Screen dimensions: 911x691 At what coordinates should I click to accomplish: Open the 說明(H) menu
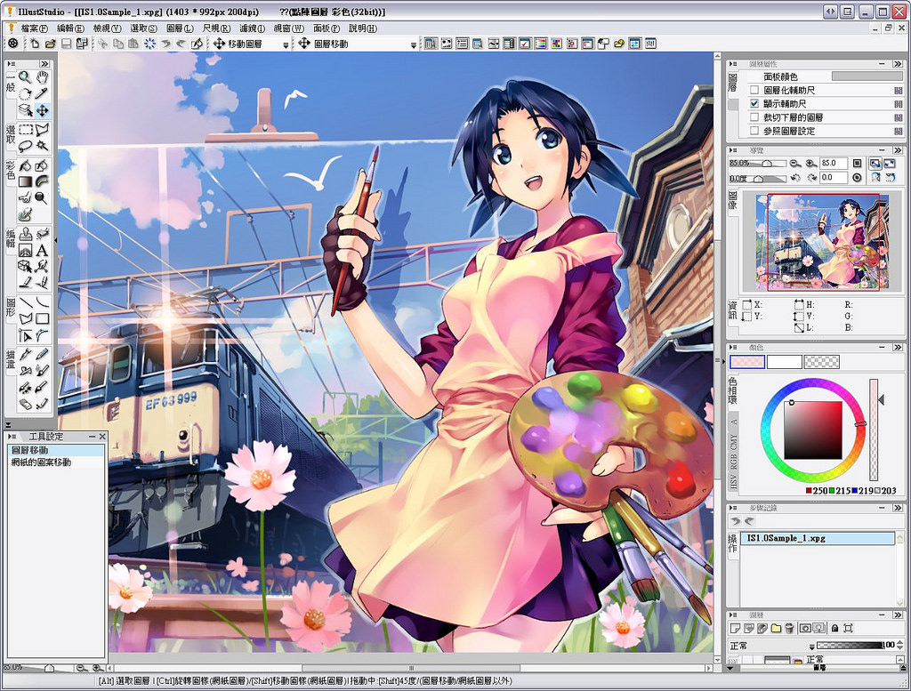pyautogui.click(x=363, y=28)
